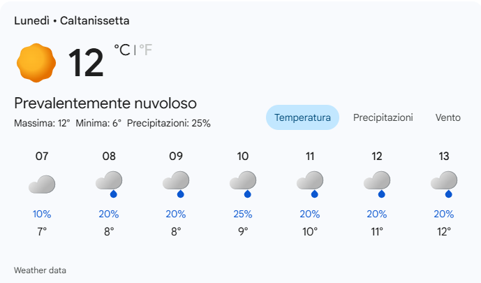Switch units to Fahrenheit
481x283 pixels.
tap(145, 50)
